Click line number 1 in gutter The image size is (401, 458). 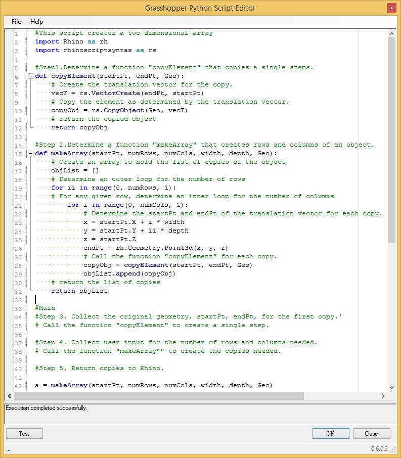tap(16, 34)
